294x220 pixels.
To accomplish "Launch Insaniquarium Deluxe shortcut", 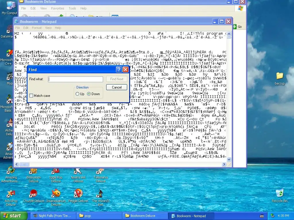I will [x=56, y=198].
